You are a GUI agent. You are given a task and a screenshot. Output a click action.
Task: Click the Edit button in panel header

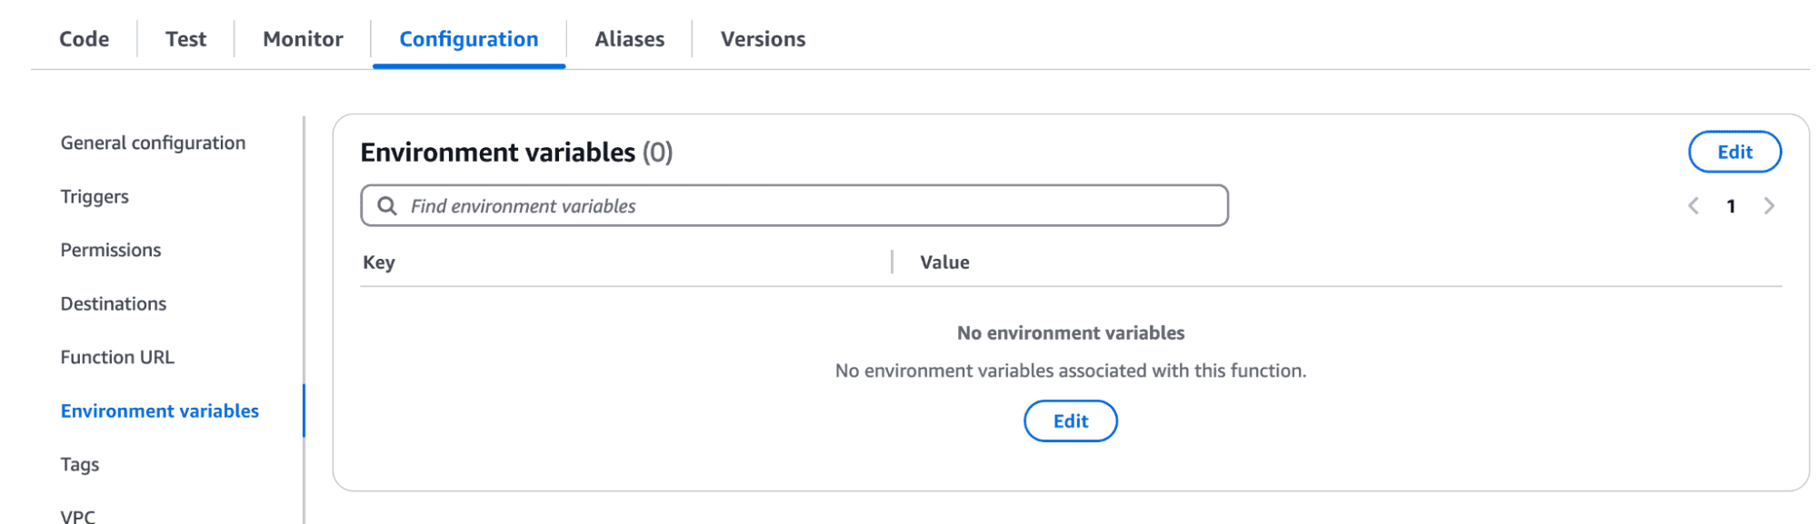[1734, 152]
